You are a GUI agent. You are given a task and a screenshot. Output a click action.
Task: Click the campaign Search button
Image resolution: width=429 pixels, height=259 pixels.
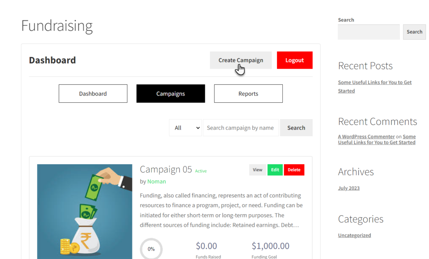click(296, 128)
